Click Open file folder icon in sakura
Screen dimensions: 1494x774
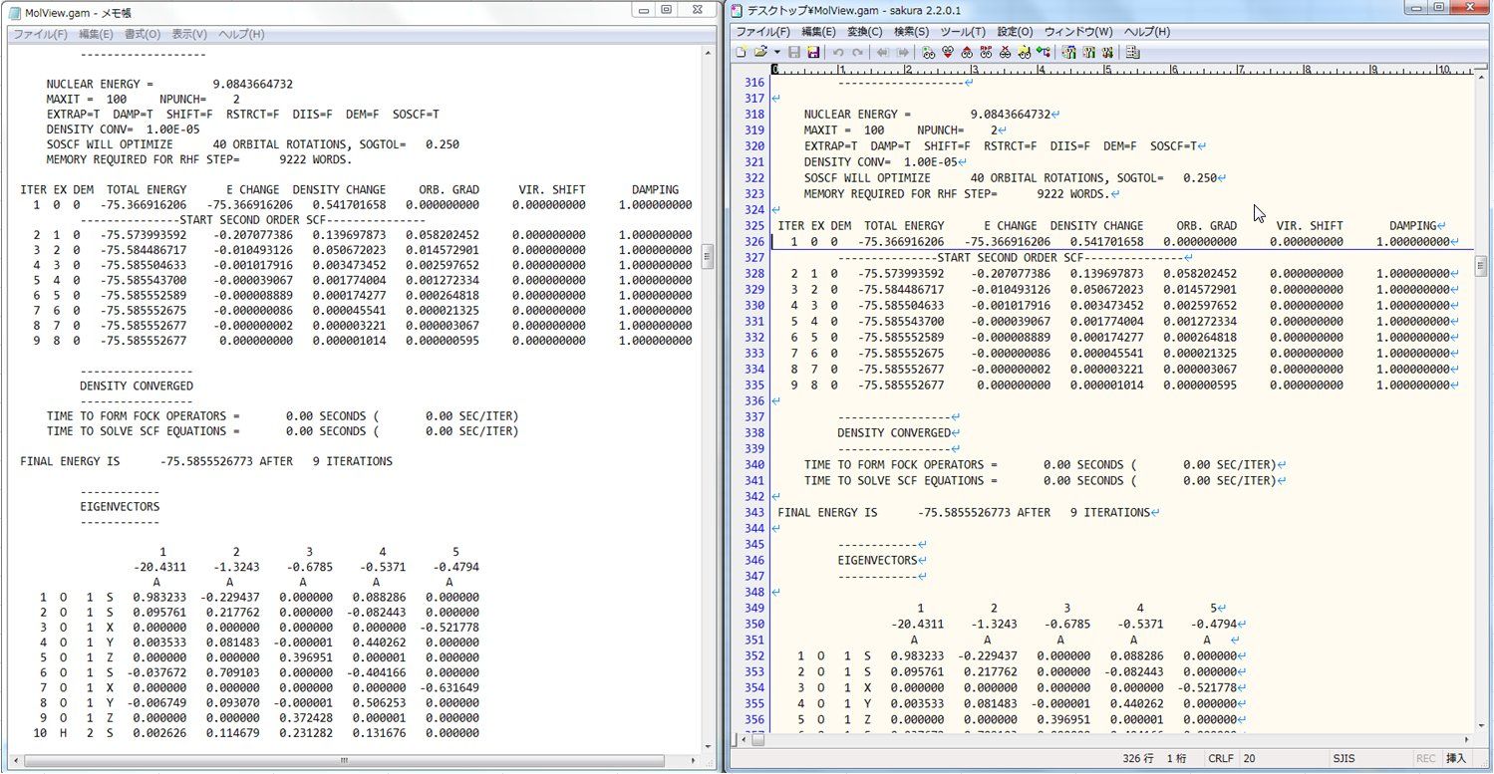(x=760, y=52)
